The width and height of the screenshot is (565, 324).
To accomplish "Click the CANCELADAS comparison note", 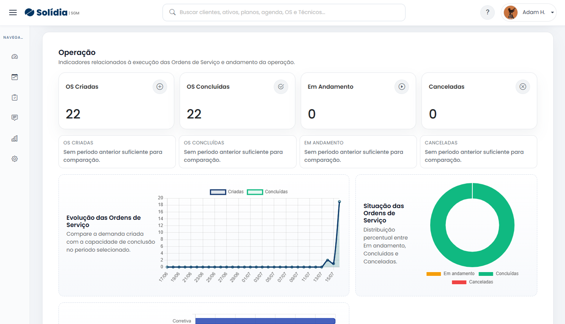I will tap(478, 152).
